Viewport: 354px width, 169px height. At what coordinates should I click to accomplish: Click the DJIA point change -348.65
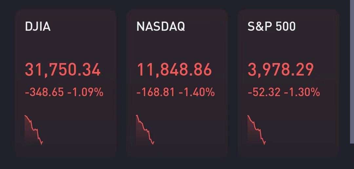[44, 93]
